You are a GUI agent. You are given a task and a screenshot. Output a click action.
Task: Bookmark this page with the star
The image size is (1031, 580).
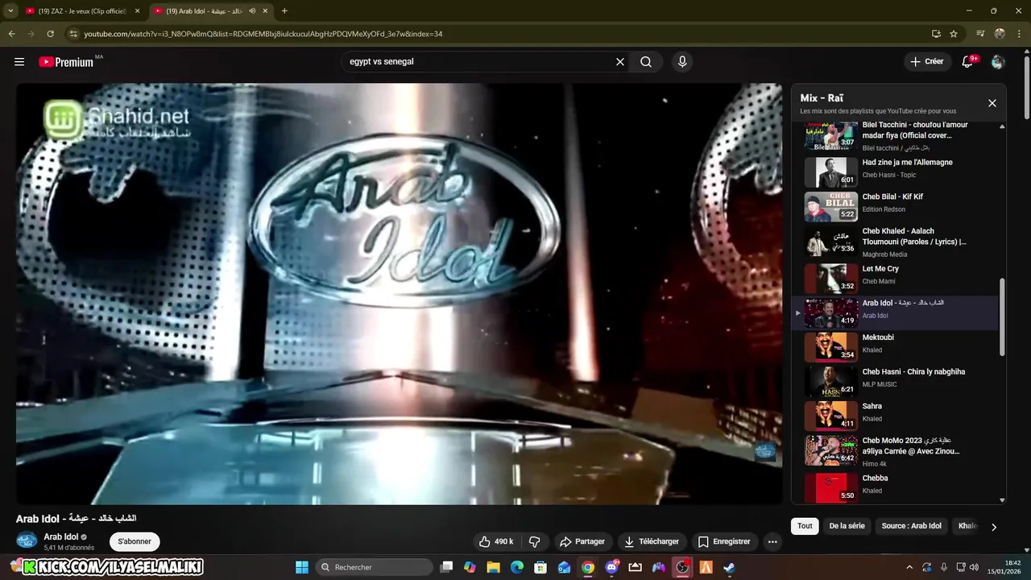[x=954, y=34]
